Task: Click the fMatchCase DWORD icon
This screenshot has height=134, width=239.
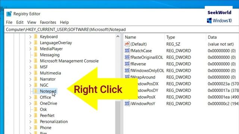Action: [127, 51]
